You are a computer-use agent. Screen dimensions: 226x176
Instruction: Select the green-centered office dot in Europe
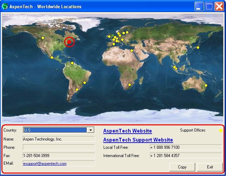coord(113,35)
